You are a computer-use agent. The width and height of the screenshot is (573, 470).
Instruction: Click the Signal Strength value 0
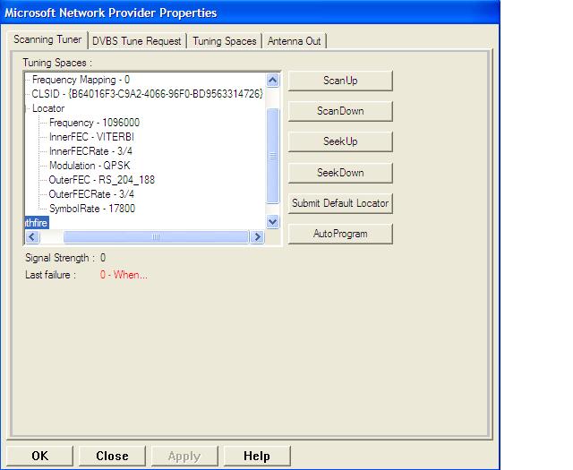click(103, 258)
